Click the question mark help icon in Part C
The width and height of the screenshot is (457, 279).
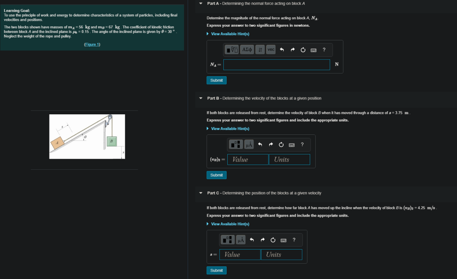coord(294,240)
